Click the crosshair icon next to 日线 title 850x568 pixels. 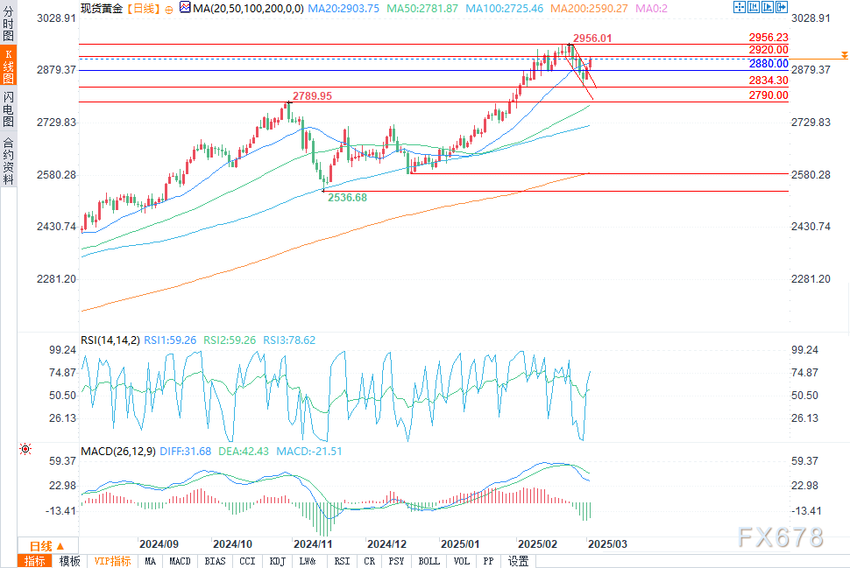(169, 8)
